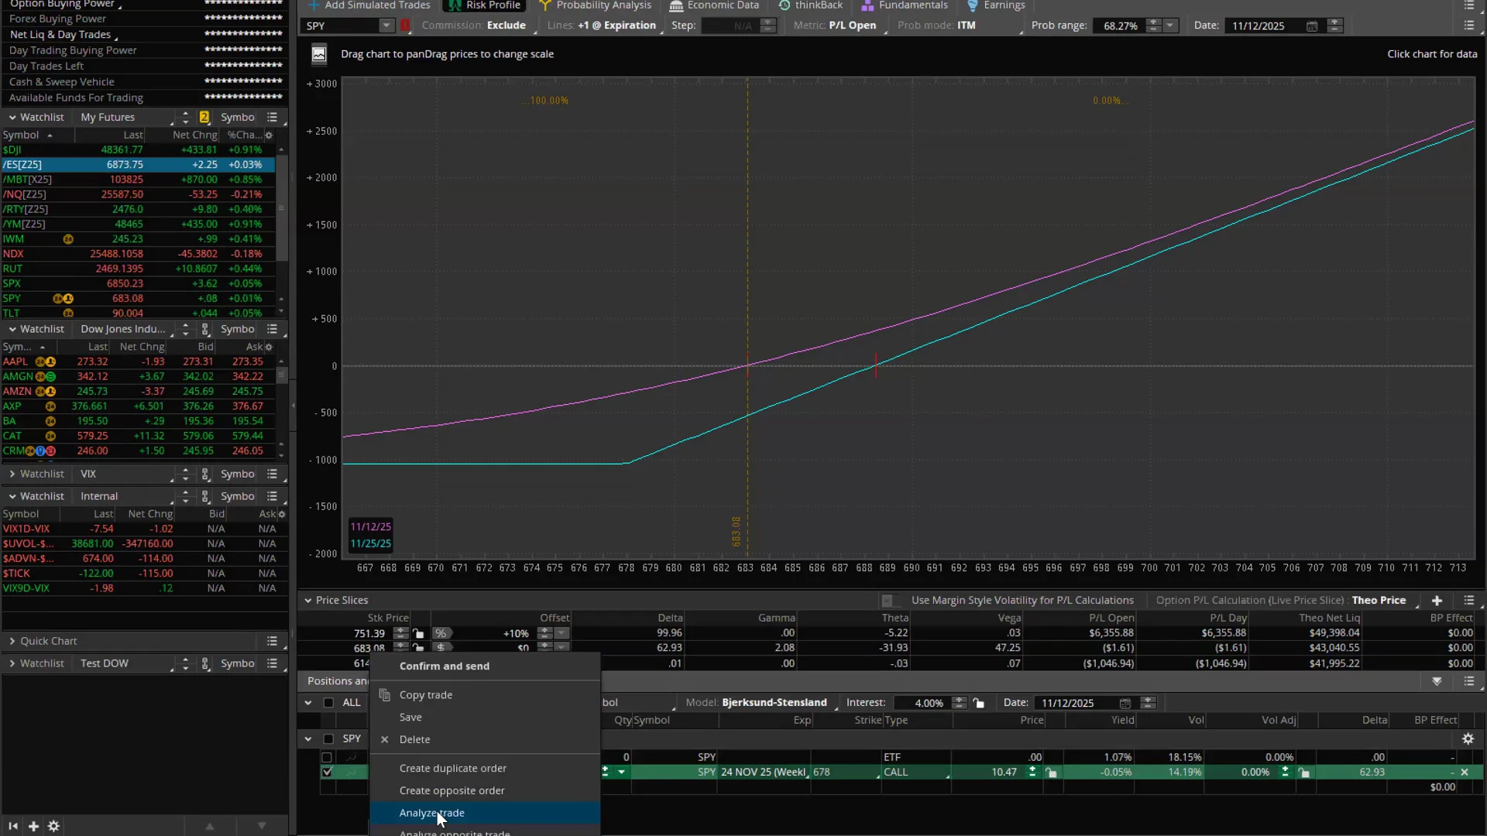Open the Commission Exclude dropdown
Screen dimensions: 1487x836
507,26
